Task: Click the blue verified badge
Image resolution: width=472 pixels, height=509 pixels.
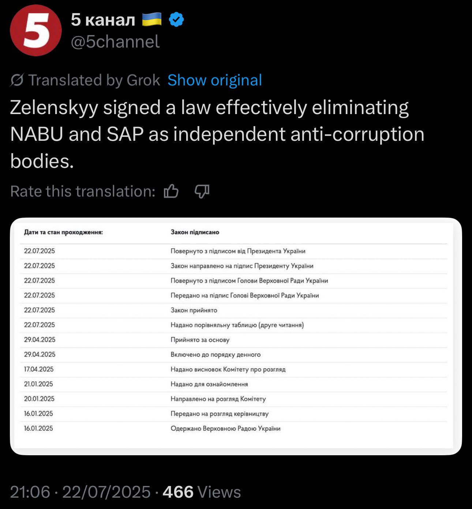Action: (x=176, y=19)
